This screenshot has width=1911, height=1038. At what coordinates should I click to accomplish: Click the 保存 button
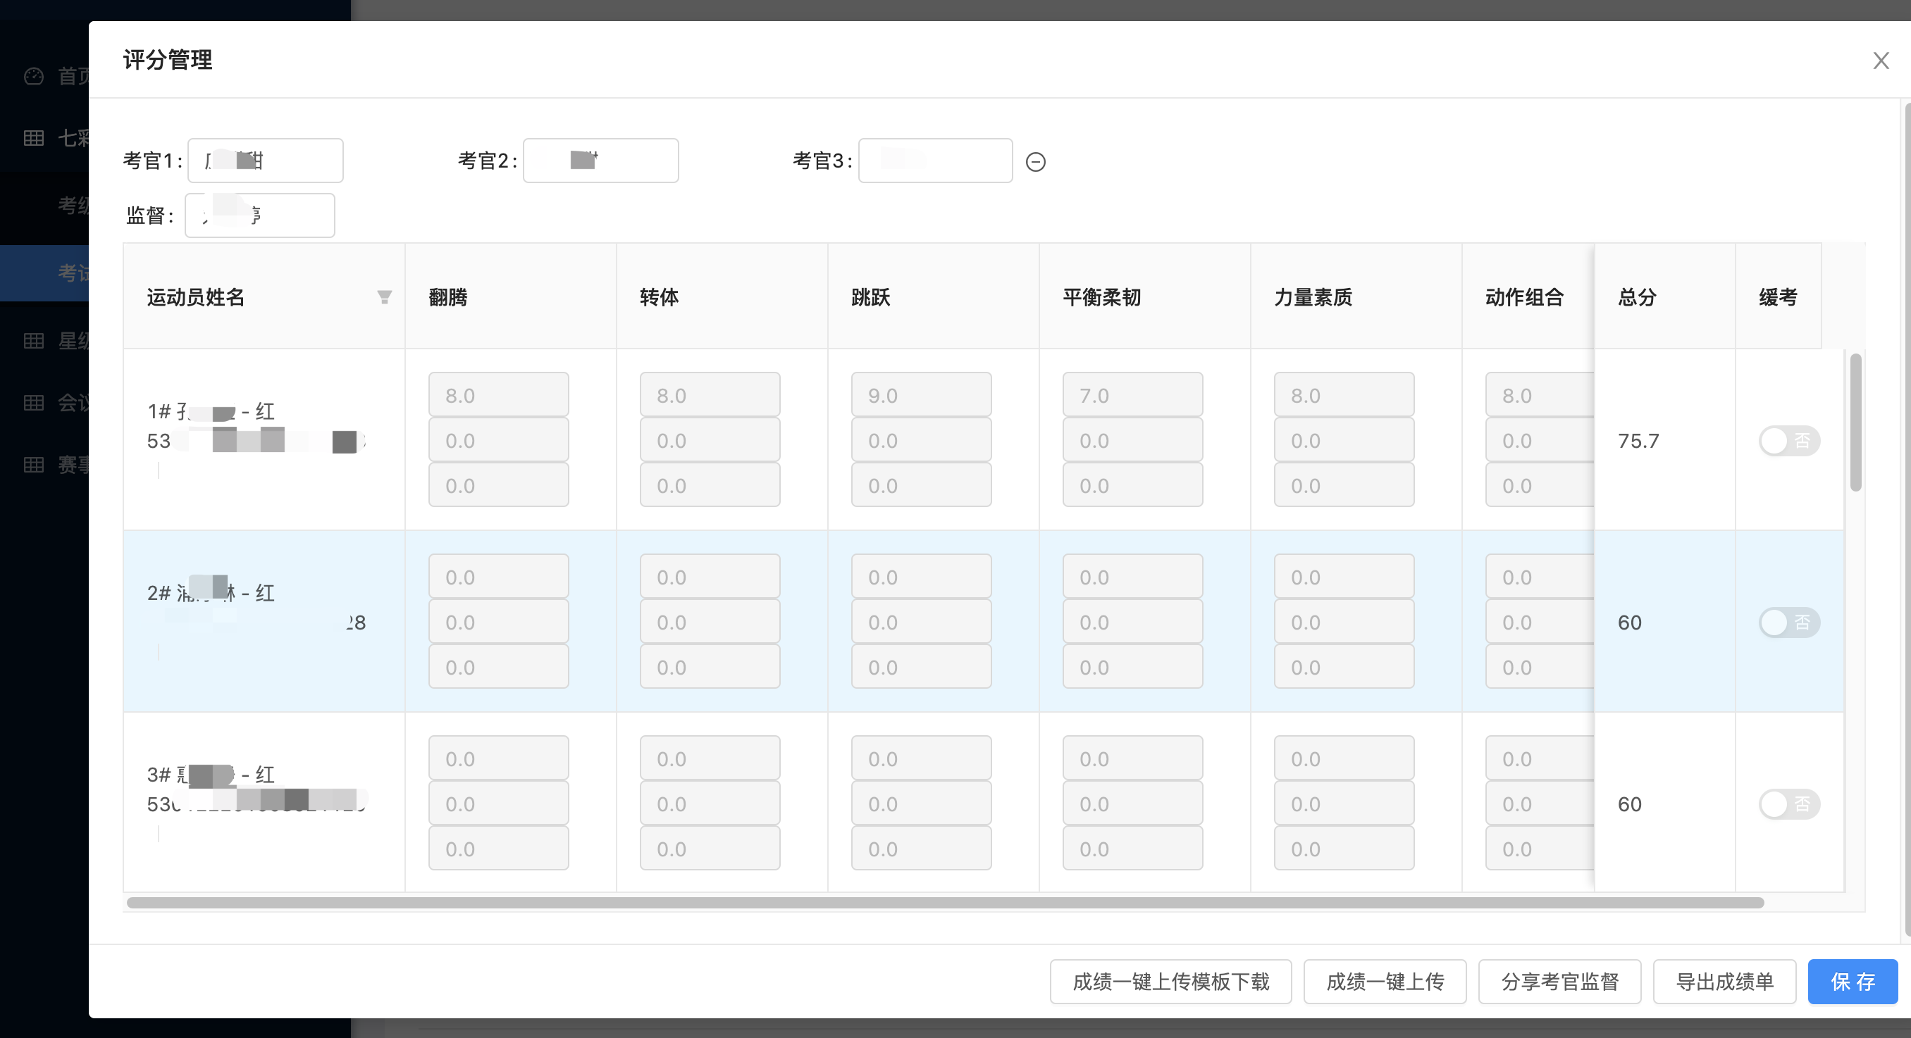pyautogui.click(x=1853, y=982)
